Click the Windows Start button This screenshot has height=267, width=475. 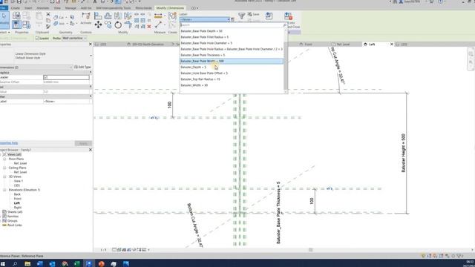click(3, 264)
